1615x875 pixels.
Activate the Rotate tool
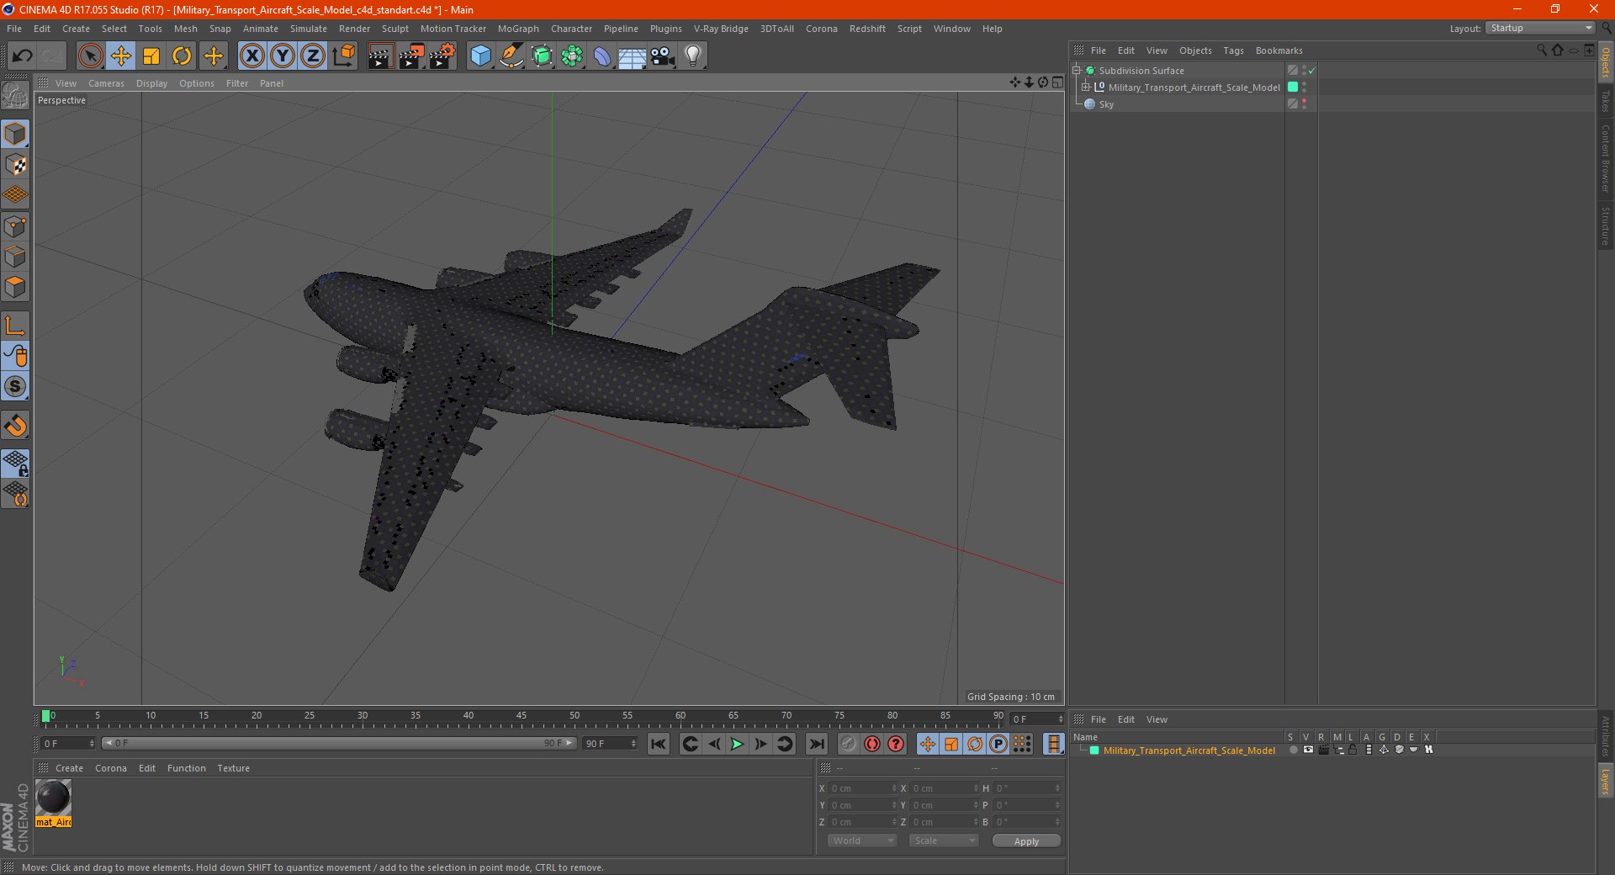[182, 56]
